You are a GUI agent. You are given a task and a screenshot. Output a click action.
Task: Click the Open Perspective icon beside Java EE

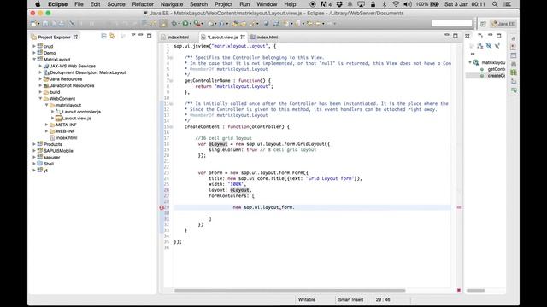click(x=483, y=24)
